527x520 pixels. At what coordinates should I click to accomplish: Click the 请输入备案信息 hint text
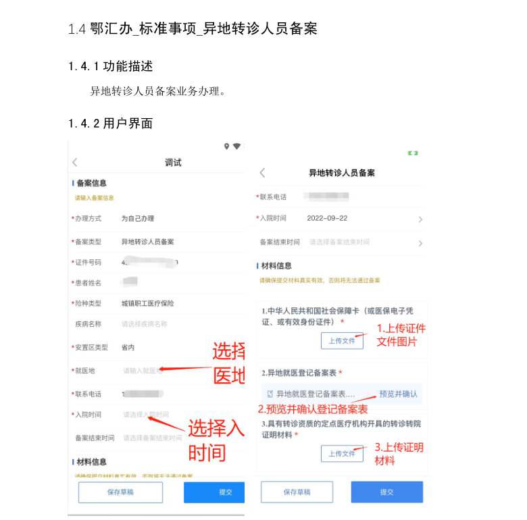pos(95,198)
